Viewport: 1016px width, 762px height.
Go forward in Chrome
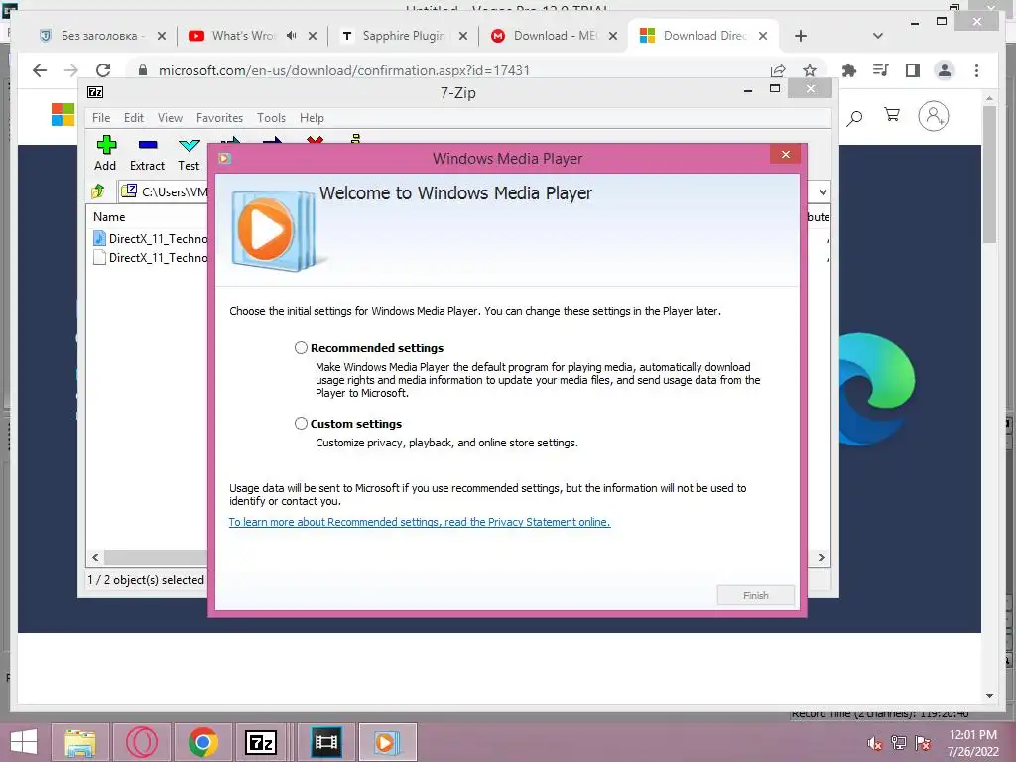[x=71, y=70]
